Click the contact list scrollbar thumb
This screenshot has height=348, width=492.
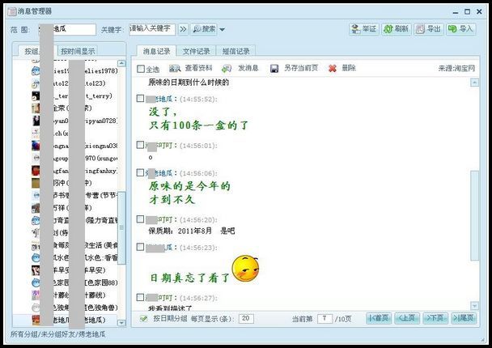coord(122,216)
